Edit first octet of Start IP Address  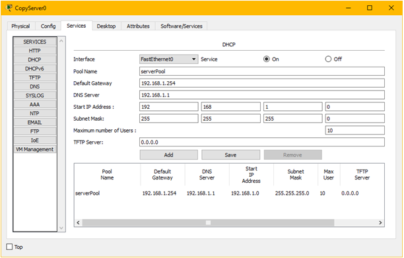[x=169, y=107]
